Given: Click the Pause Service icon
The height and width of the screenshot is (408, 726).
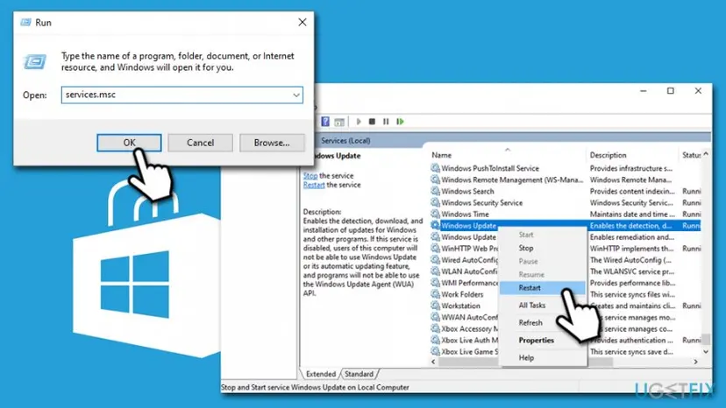Looking at the screenshot, I should [x=386, y=122].
